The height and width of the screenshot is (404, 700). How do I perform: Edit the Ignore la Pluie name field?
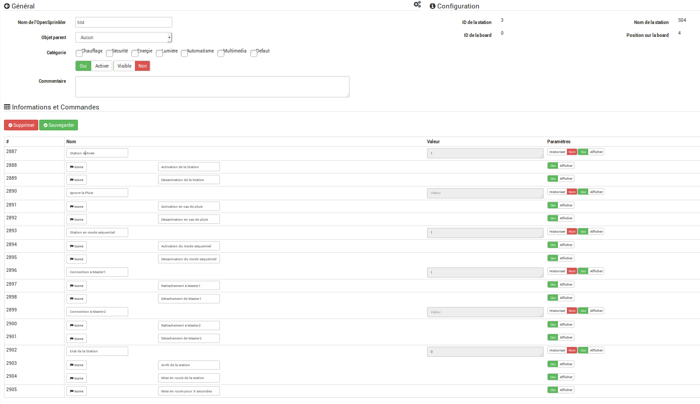tap(97, 193)
